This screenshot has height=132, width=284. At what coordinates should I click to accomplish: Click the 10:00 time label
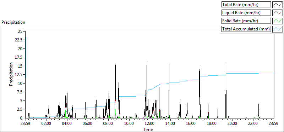click(129, 124)
